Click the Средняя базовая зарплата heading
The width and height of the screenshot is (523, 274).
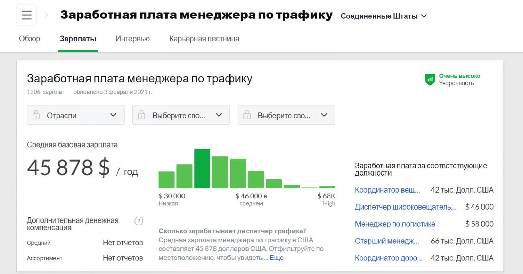72,145
